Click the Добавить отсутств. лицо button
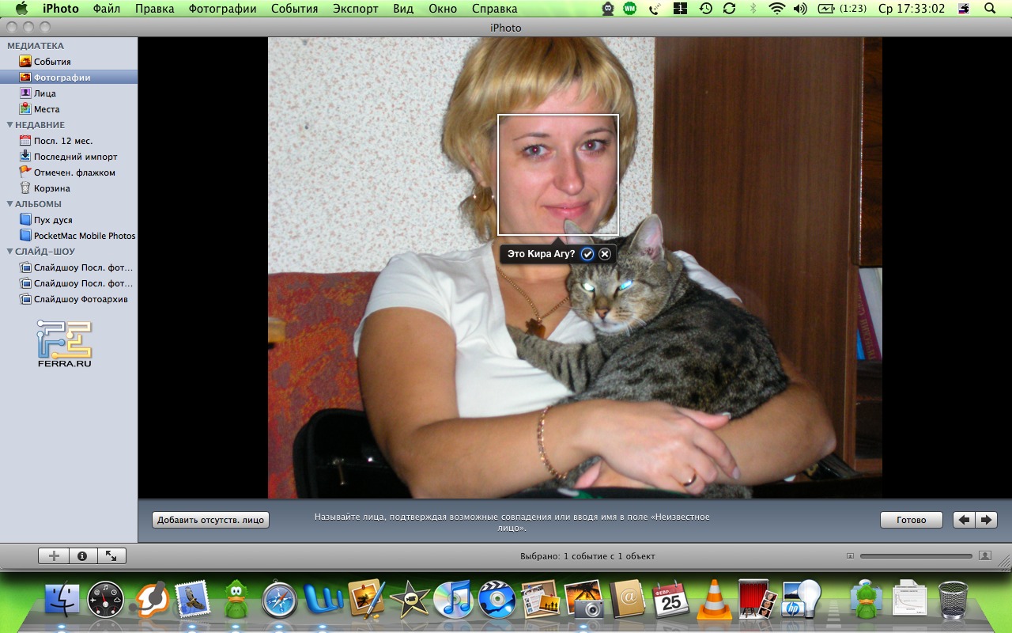Image resolution: width=1012 pixels, height=633 pixels. [x=211, y=520]
